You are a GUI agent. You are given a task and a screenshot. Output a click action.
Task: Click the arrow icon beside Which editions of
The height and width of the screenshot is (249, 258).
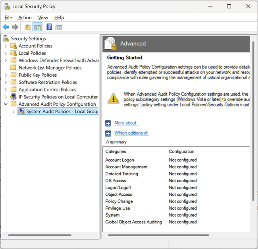[108, 133]
